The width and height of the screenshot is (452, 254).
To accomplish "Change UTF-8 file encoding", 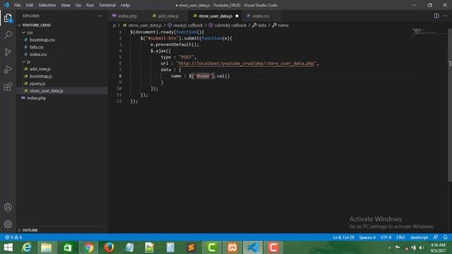I will (x=386, y=237).
